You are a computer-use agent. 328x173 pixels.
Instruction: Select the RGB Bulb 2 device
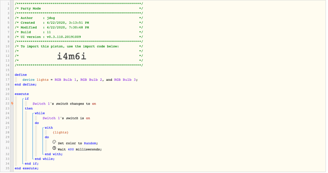coord(91,80)
